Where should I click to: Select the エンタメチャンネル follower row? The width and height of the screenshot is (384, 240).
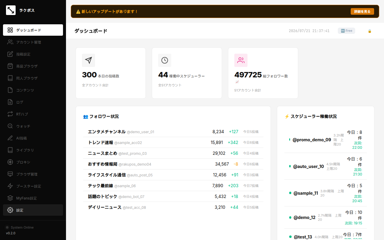(x=173, y=132)
